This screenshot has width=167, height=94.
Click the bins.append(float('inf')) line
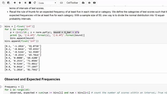coord(21,41)
